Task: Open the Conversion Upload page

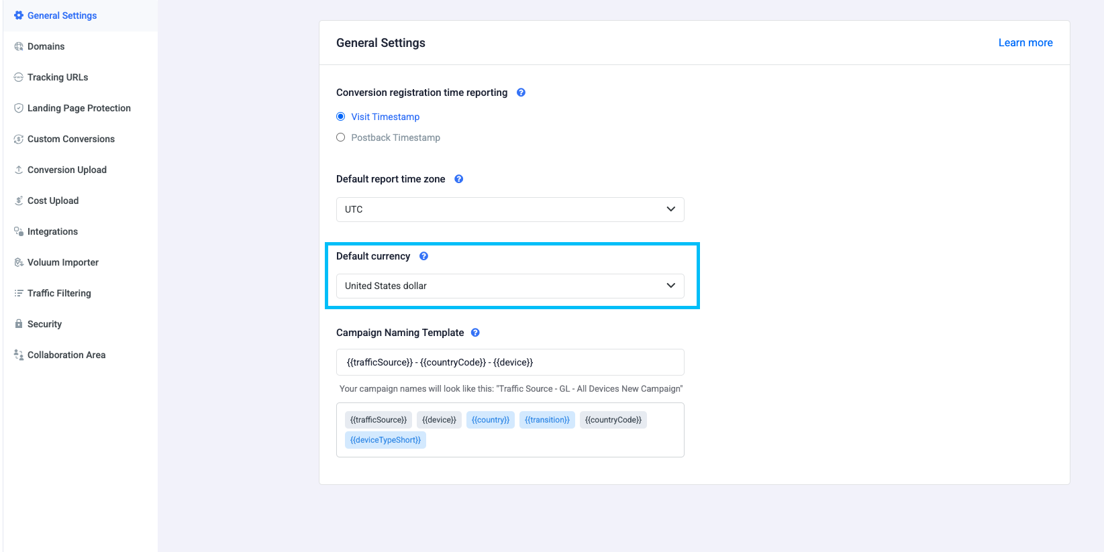Action: [x=81, y=170]
